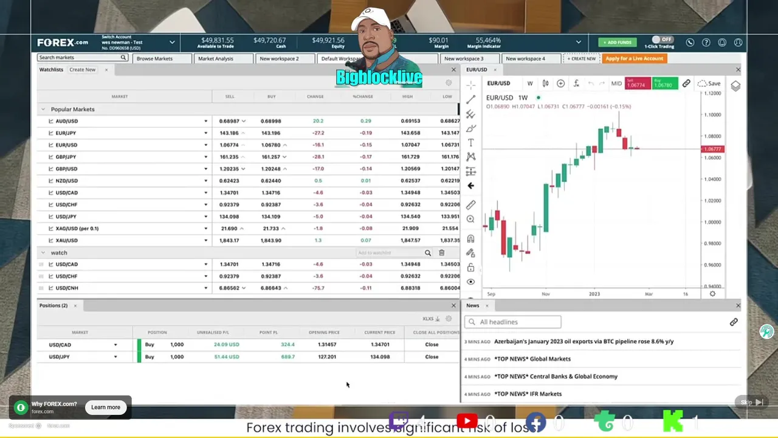Click the ADD FUNDS button
The width and height of the screenshot is (778, 438).
tap(616, 43)
